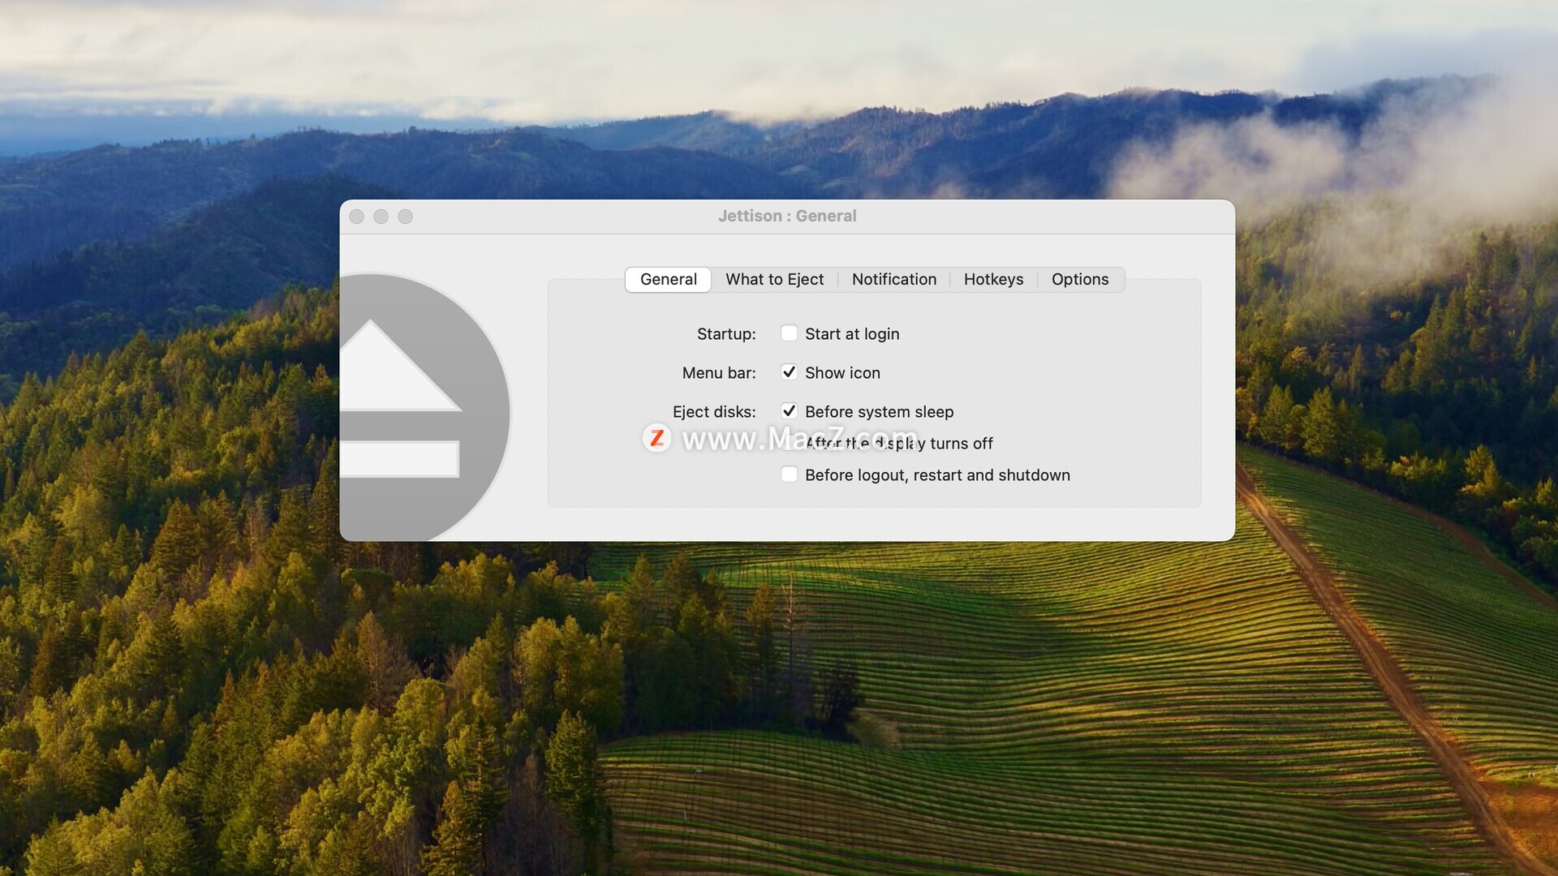Image resolution: width=1558 pixels, height=876 pixels.
Task: Click the "Eject disks:" label
Action: pyautogui.click(x=714, y=412)
